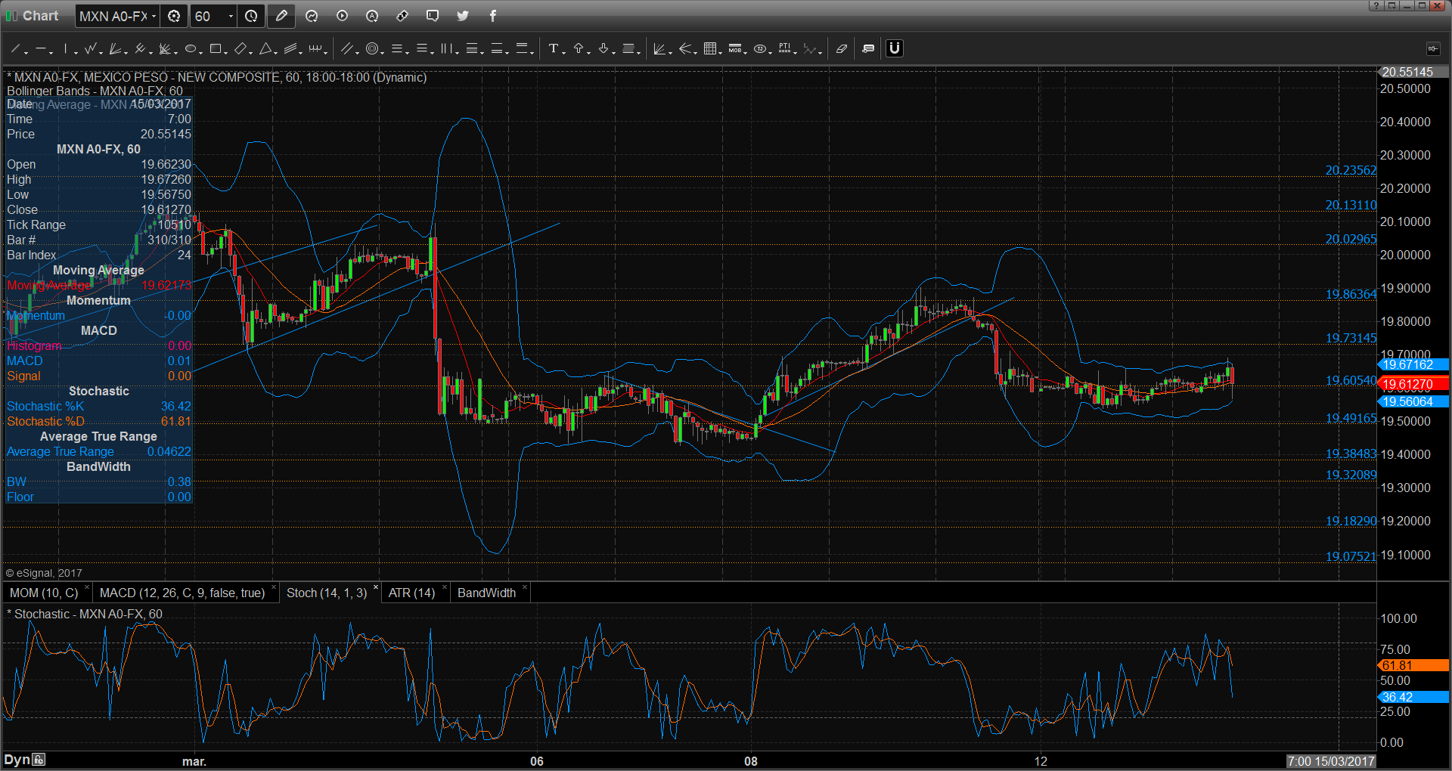Click the 7:00 15/03/2017 cursor time label
Viewport: 1452px width, 771px height.
pos(1331,761)
